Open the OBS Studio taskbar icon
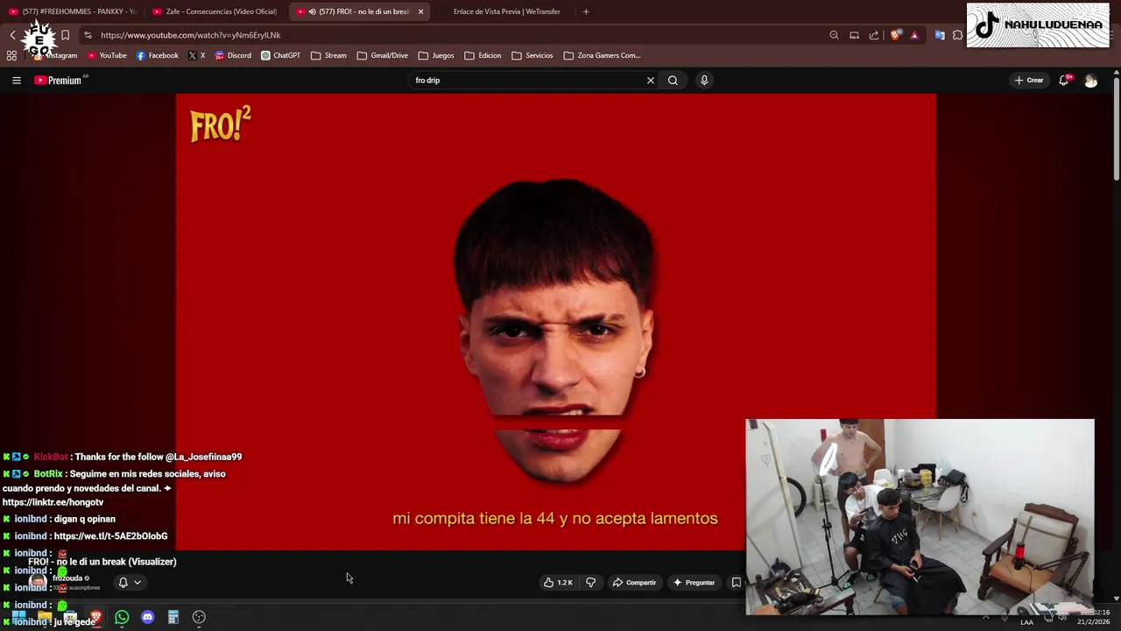 pyautogui.click(x=199, y=618)
